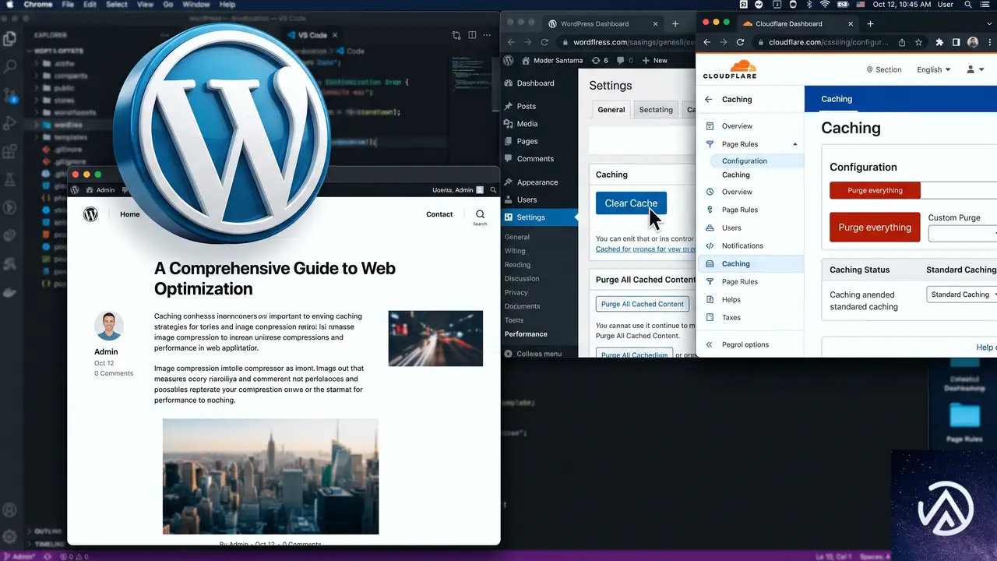Click the split editor icon in VS Code
This screenshot has height=561, width=997.
click(x=473, y=35)
